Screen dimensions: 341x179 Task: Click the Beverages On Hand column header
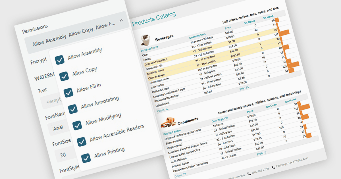[x=268, y=18]
